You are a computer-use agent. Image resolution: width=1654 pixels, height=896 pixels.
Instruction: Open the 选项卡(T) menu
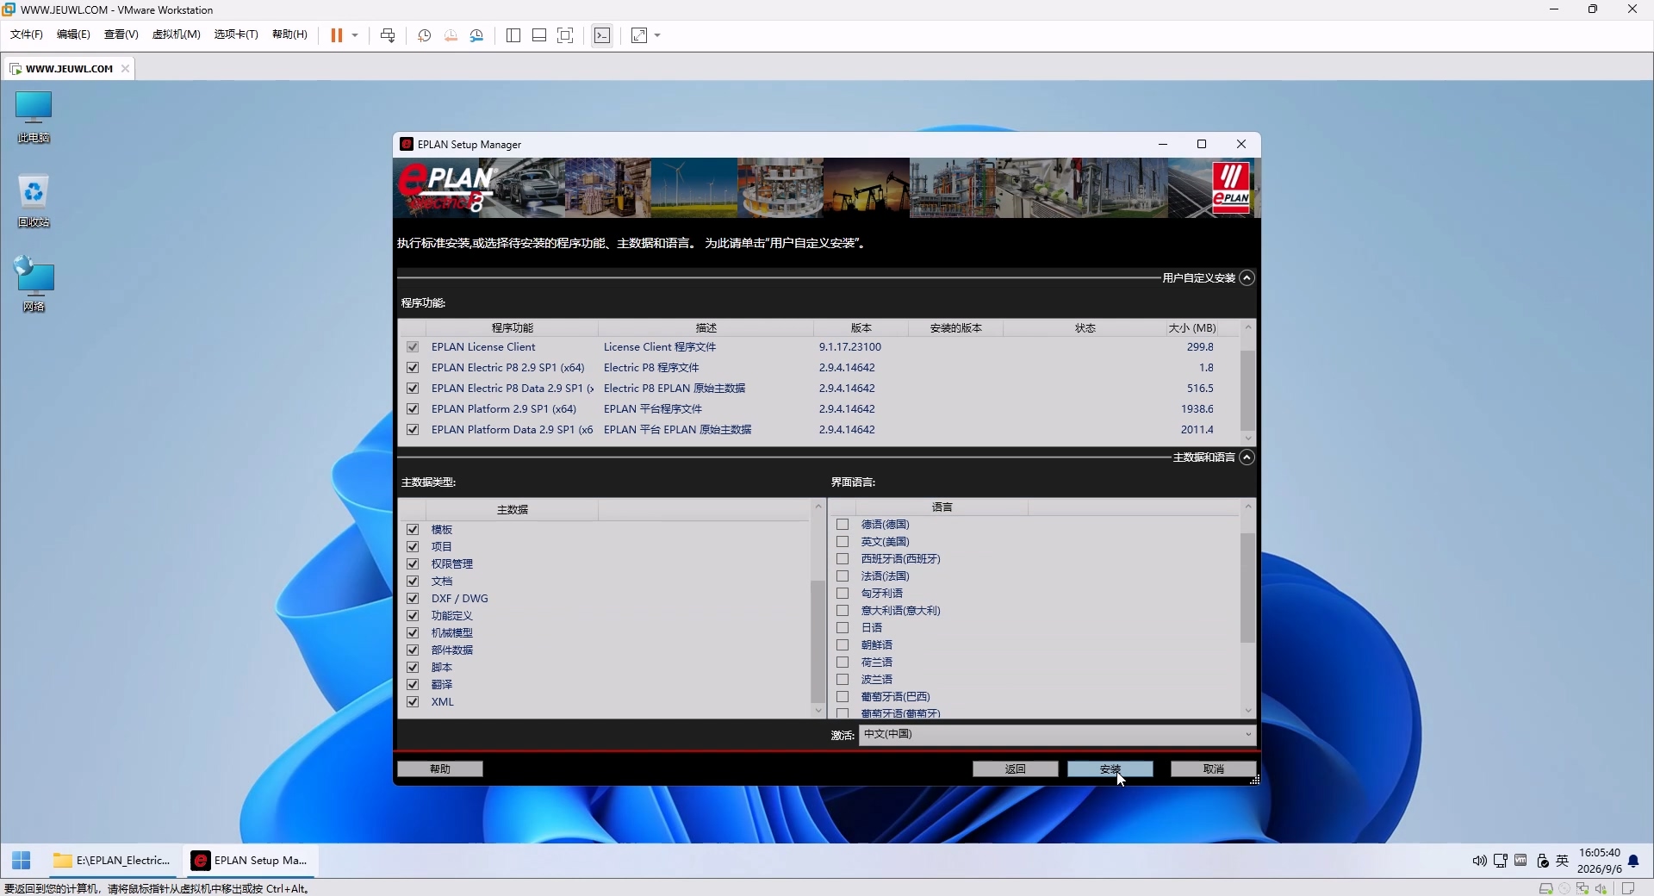pyautogui.click(x=236, y=34)
